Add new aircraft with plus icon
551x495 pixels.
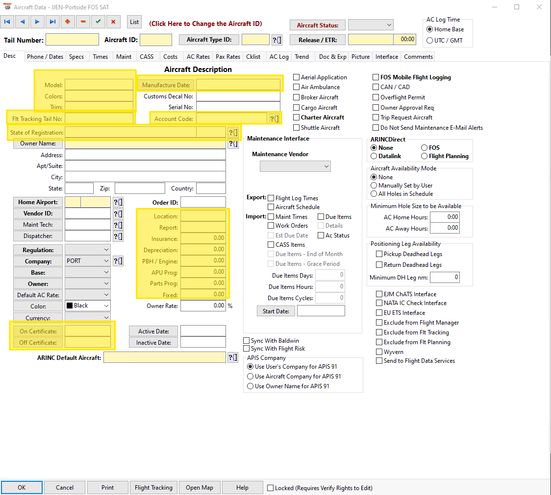(68, 22)
